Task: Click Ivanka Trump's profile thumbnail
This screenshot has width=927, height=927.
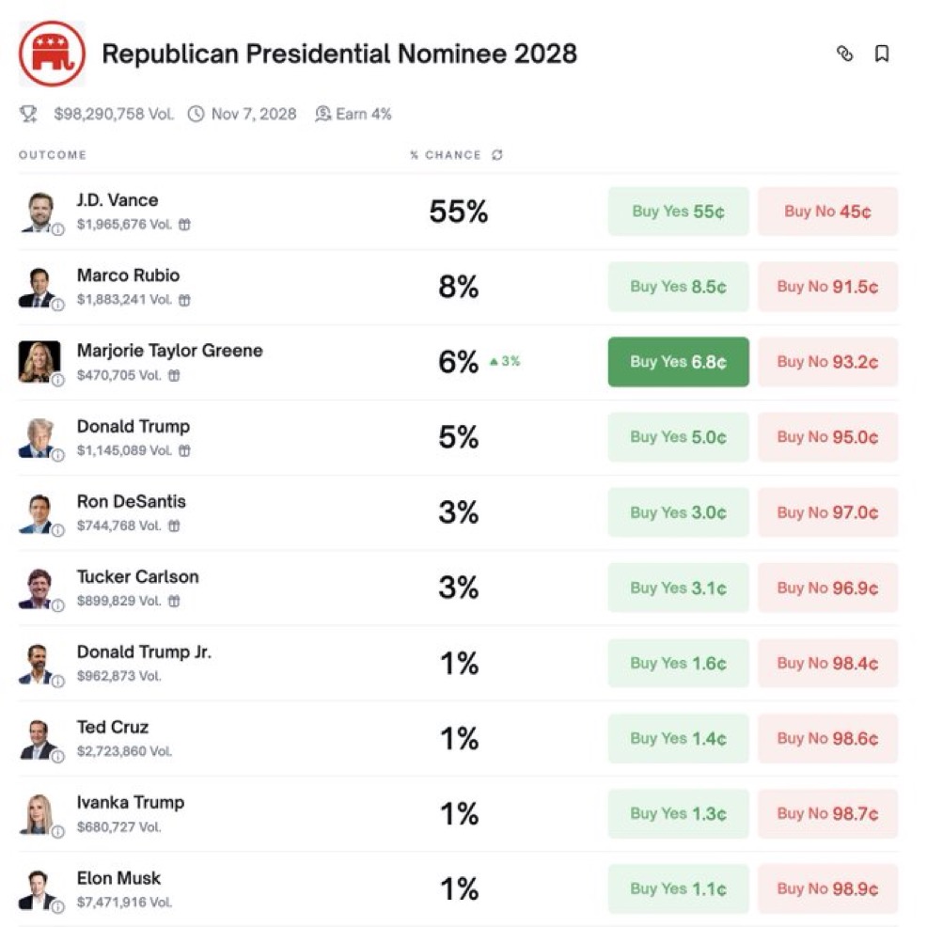Action: 38,813
